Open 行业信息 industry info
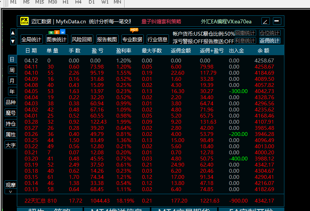The image size is (310, 211). coord(157,39)
